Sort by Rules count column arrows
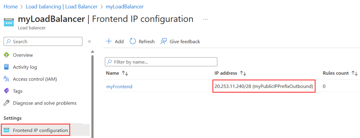This screenshot has width=360, height=138. 355,73
